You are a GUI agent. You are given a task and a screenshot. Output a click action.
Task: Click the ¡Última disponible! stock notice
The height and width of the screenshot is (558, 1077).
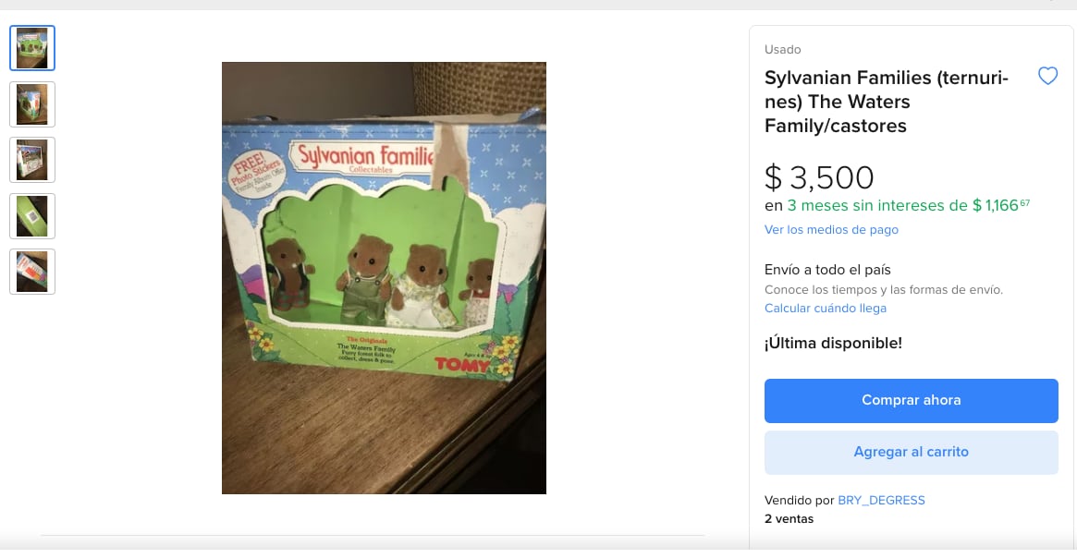point(833,344)
